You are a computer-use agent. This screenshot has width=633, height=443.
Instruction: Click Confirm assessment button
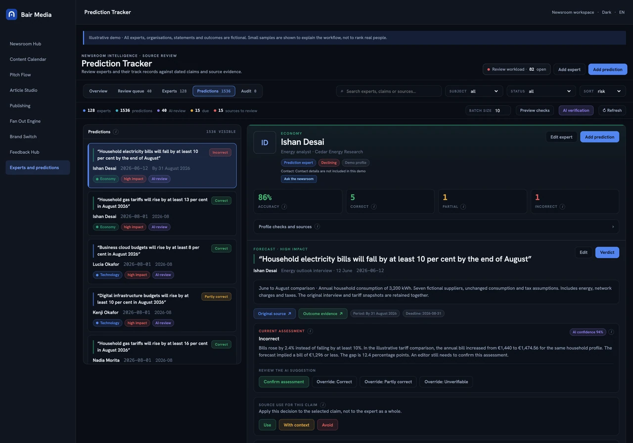click(284, 382)
